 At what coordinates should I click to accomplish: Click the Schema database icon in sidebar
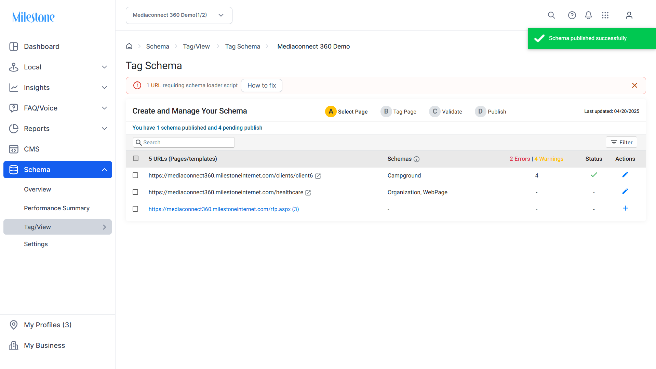(x=14, y=170)
